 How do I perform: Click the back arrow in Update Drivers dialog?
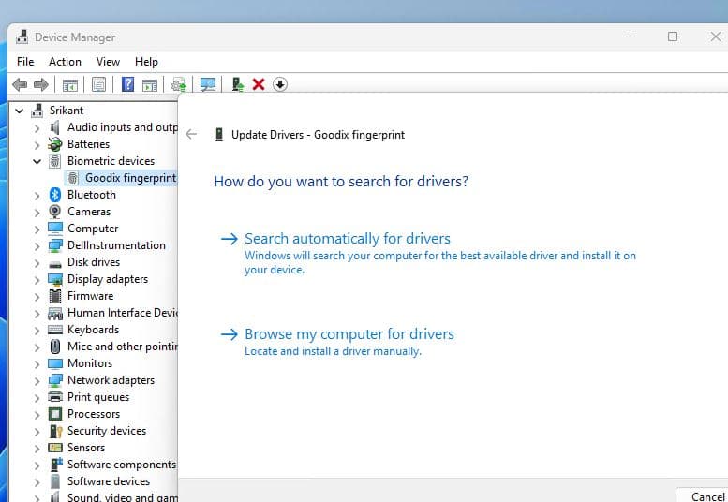tap(192, 135)
